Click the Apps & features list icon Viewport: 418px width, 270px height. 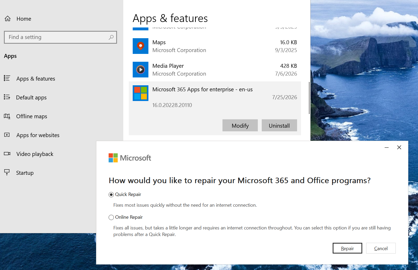[x=7, y=78]
